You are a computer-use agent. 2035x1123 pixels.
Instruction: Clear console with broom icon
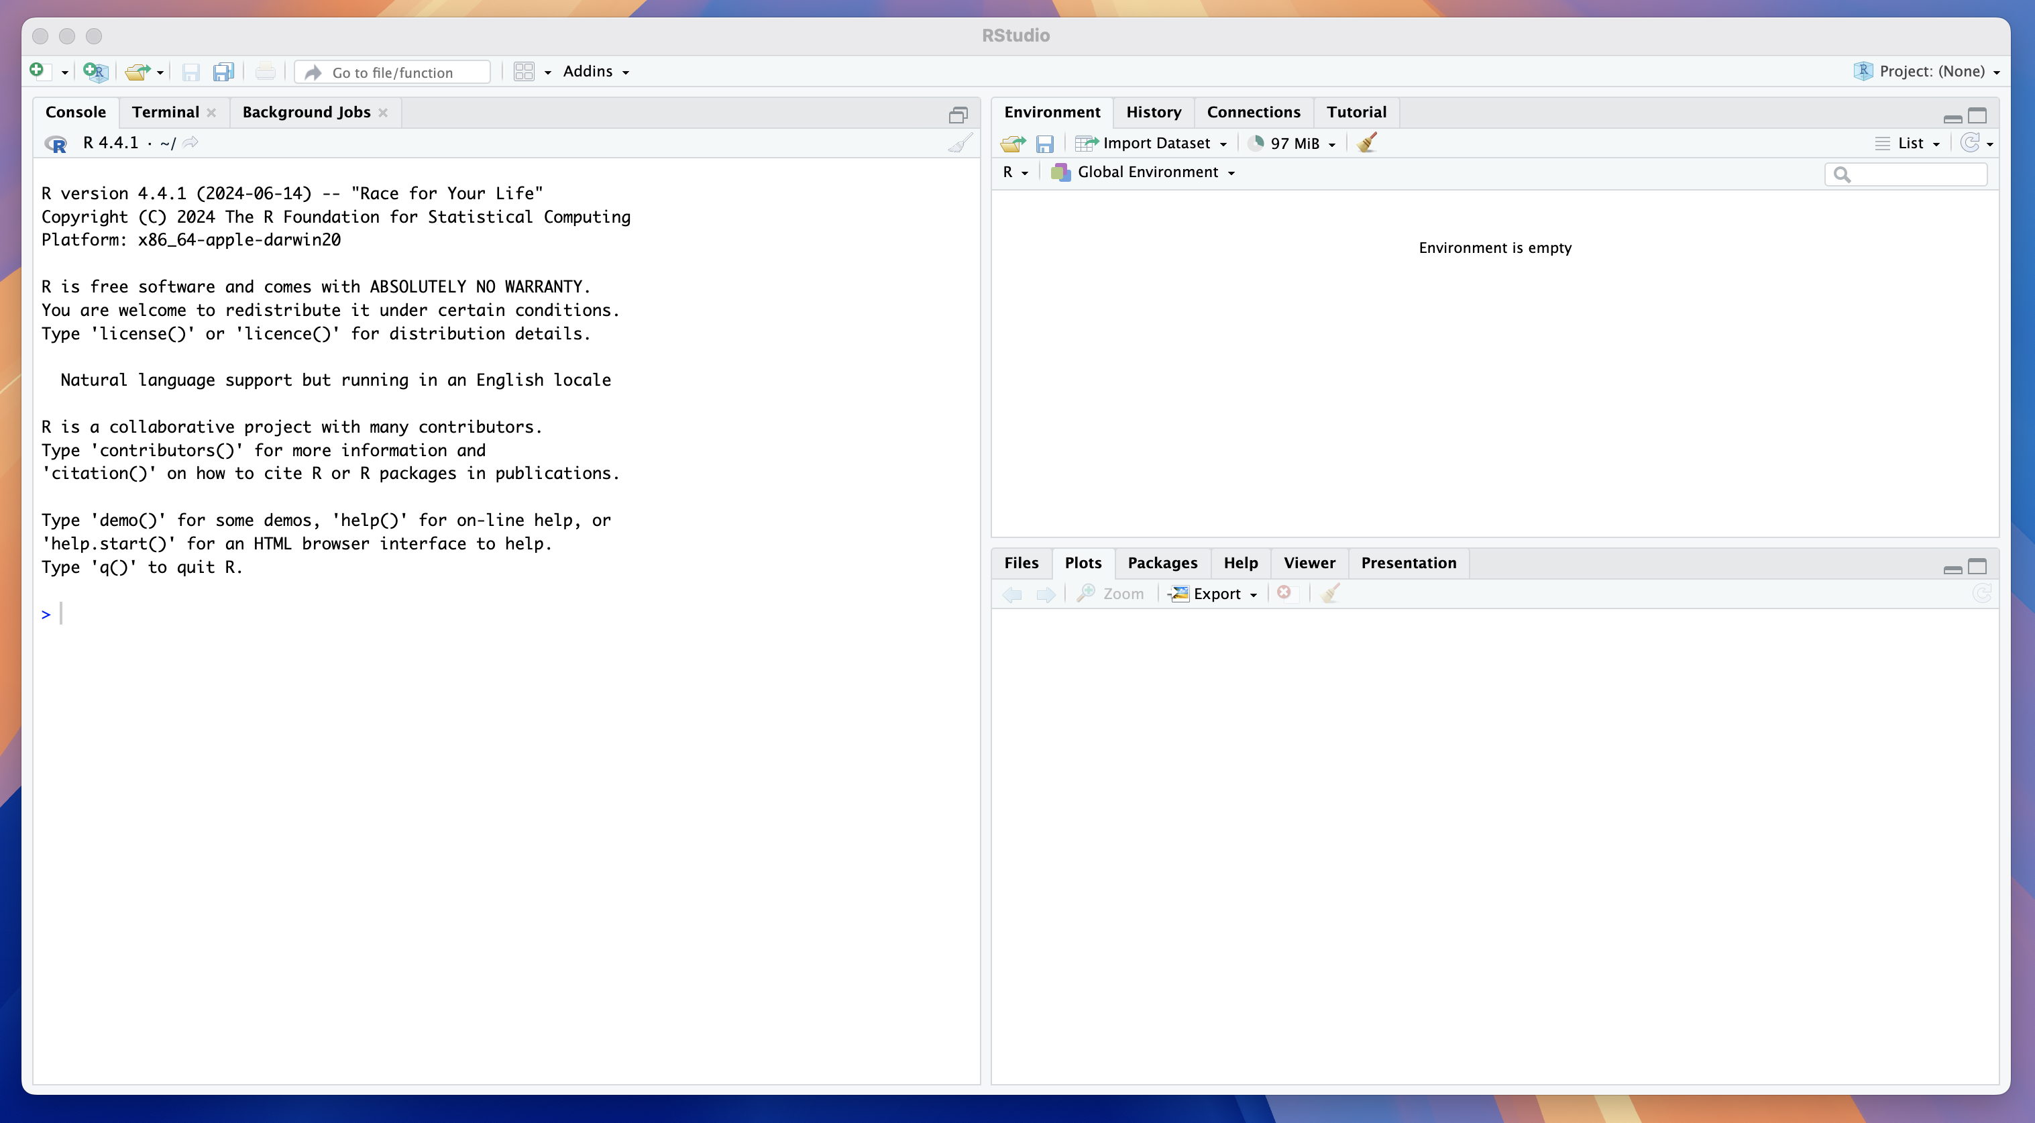[960, 143]
